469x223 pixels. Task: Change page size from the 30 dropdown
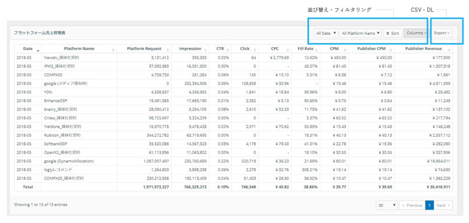point(386,205)
